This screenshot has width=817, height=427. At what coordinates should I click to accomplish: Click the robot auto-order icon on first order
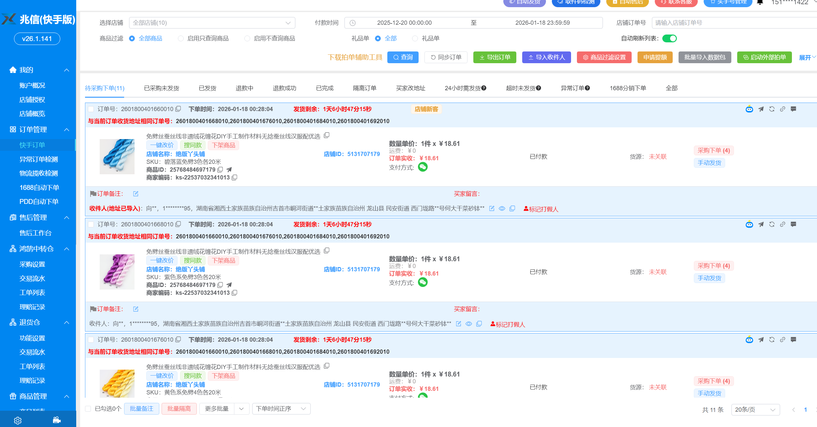point(749,109)
